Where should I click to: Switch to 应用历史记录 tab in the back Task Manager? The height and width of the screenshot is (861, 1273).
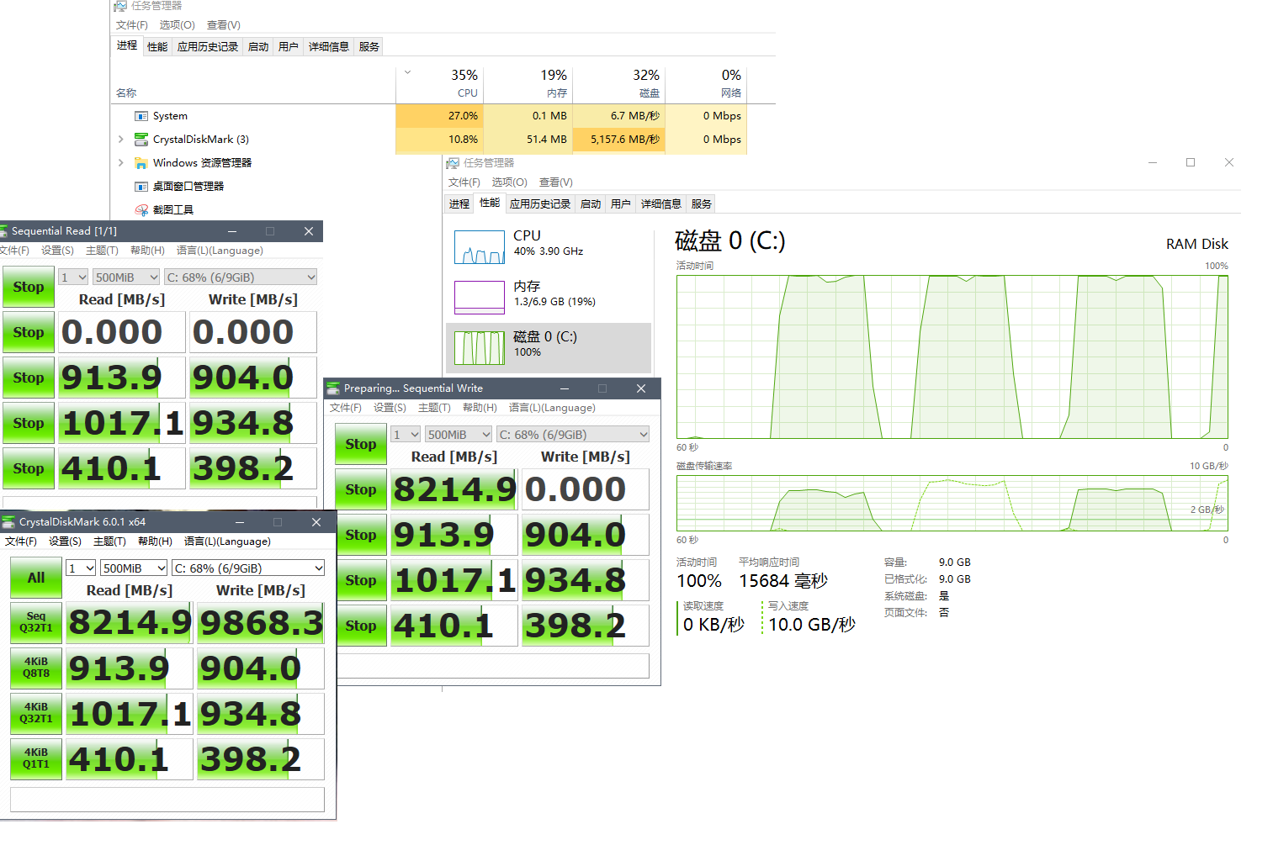[x=208, y=47]
